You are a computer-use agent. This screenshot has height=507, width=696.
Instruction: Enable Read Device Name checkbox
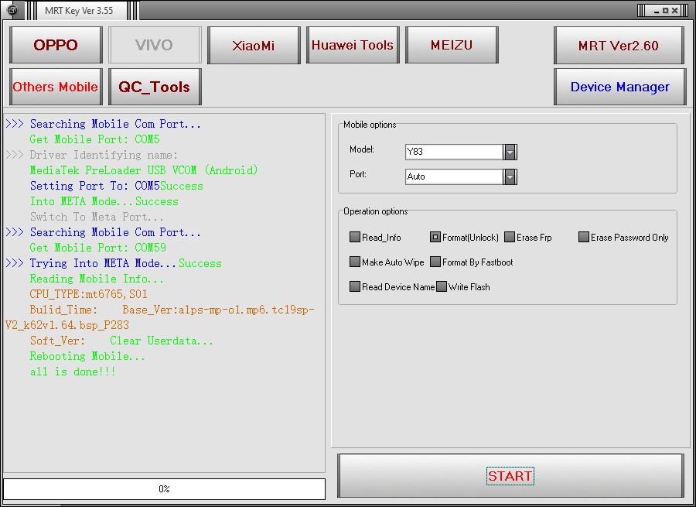click(x=355, y=286)
